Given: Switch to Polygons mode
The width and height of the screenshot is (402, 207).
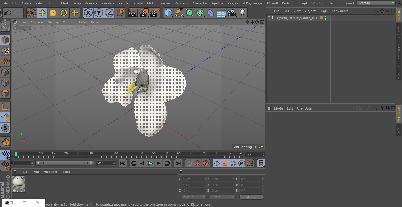Looking at the screenshot, I should [5, 93].
